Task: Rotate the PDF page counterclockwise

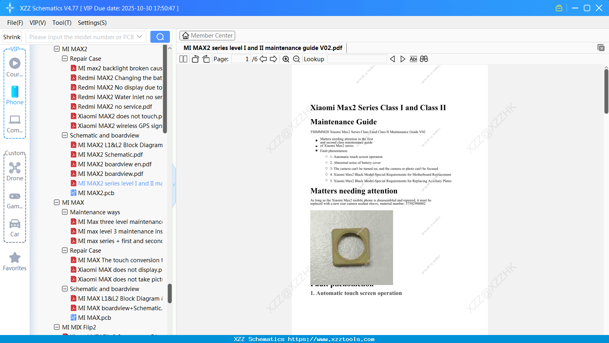Action: point(195,59)
